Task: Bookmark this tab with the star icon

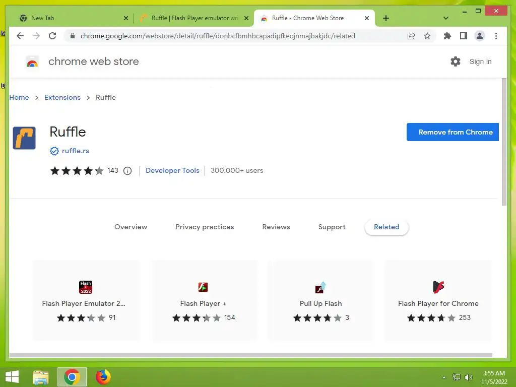Action: click(x=427, y=36)
